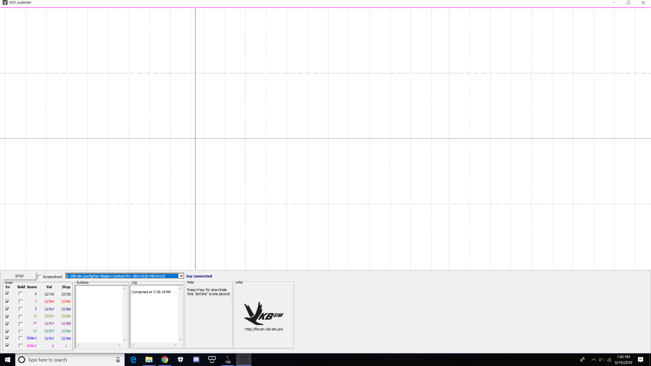Click the VKB joytester title bar icon
Image resolution: width=651 pixels, height=366 pixels.
5,2
